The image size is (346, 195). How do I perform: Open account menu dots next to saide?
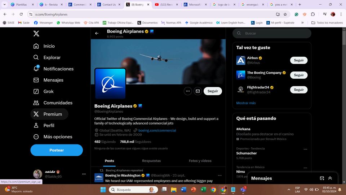[84, 174]
